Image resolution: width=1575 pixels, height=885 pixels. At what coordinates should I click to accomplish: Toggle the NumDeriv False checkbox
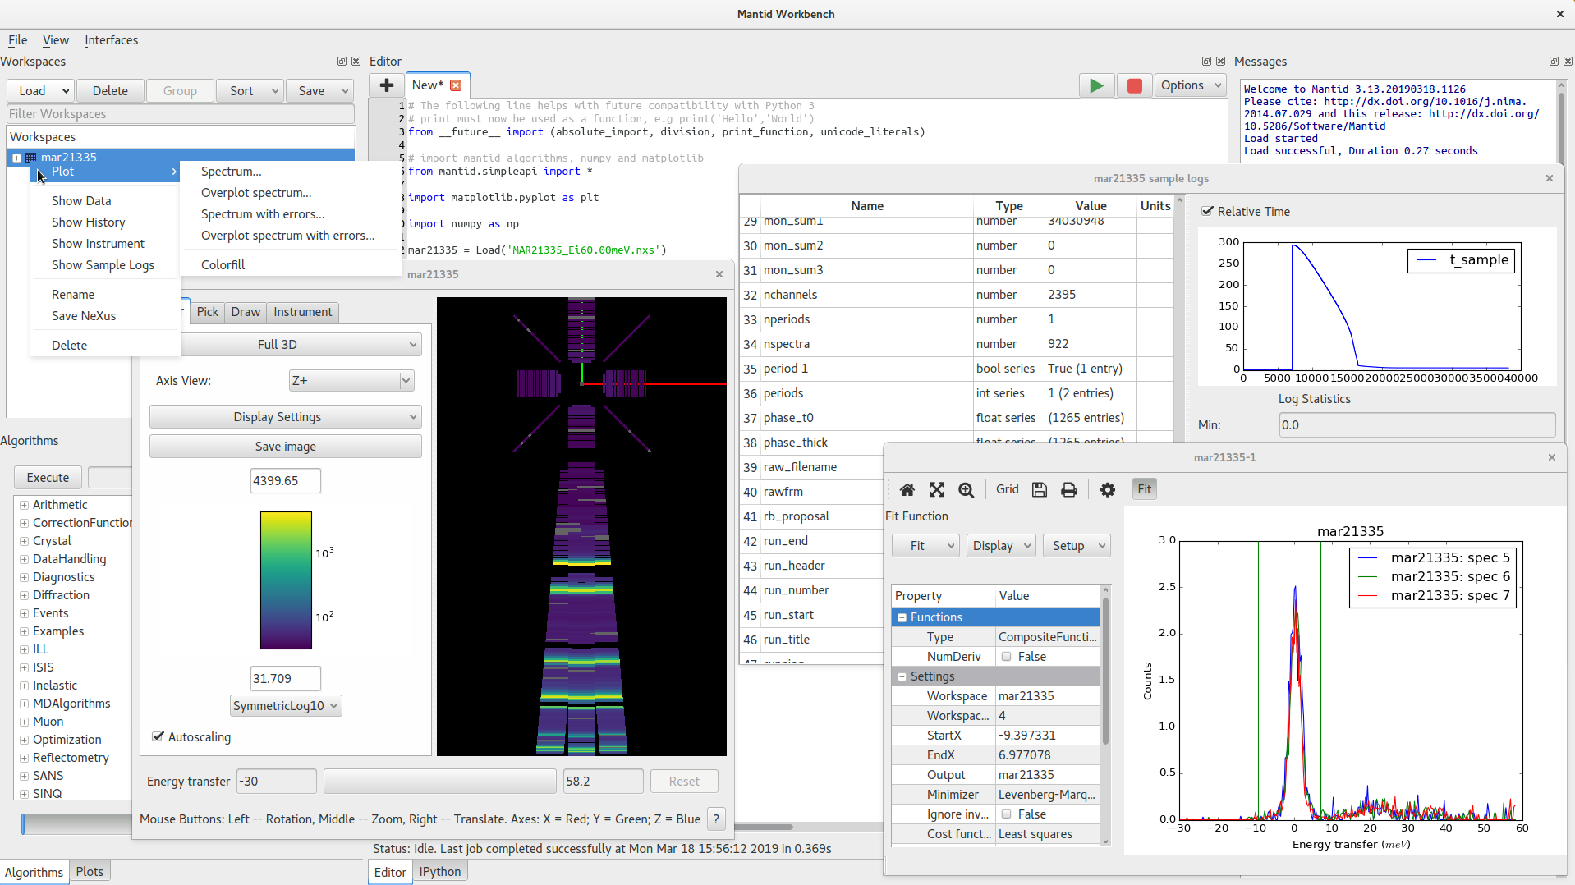pos(1006,656)
